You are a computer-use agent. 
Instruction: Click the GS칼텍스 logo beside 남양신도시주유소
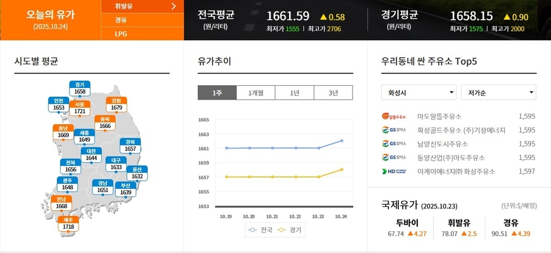point(393,144)
